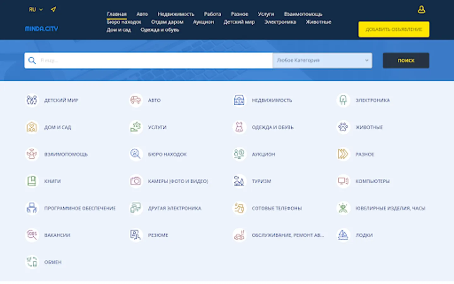Open the Любая Категория dropdown
The width and height of the screenshot is (454, 284).
322,60
